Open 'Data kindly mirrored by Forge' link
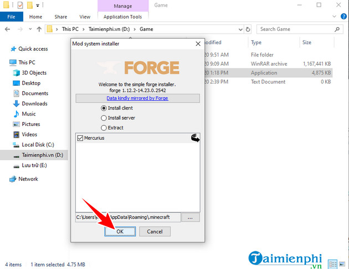The width and height of the screenshot is (349, 269). (137, 98)
